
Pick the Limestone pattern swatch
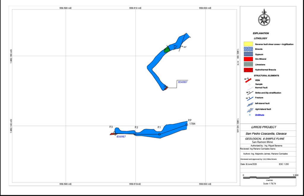248,64
